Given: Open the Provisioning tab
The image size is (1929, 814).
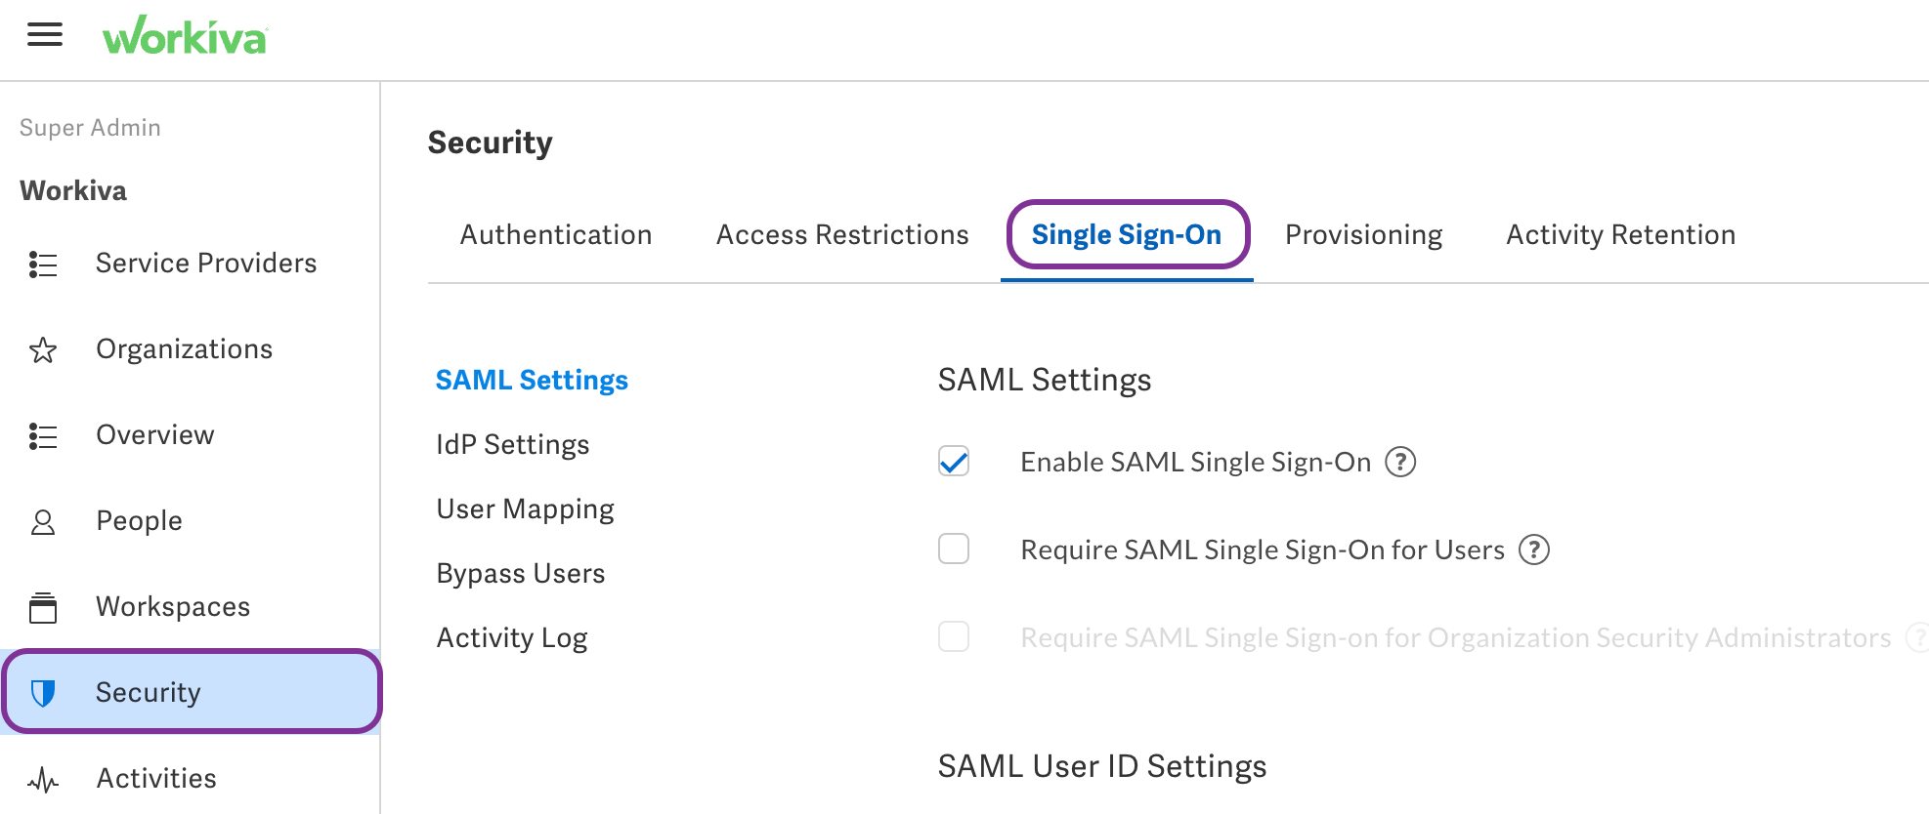Looking at the screenshot, I should coord(1364,235).
